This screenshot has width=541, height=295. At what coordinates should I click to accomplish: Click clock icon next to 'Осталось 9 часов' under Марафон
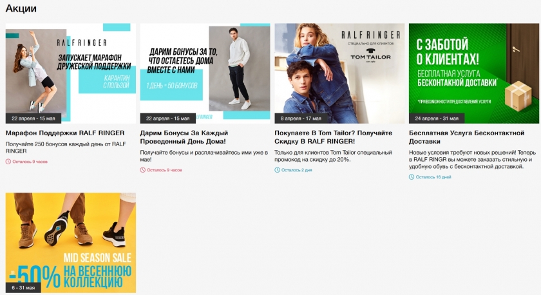(x=8, y=162)
